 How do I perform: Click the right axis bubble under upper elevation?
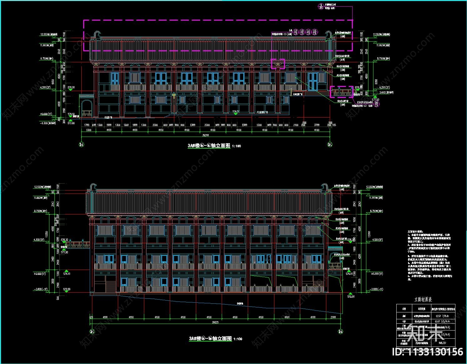click(x=330, y=144)
